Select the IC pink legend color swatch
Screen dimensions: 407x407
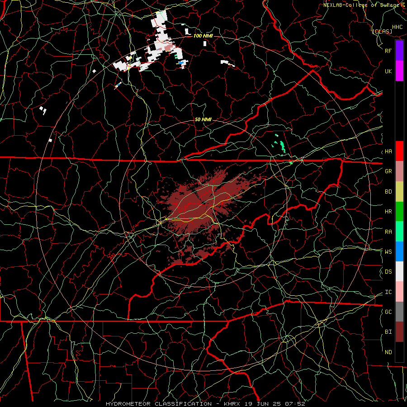399,292
